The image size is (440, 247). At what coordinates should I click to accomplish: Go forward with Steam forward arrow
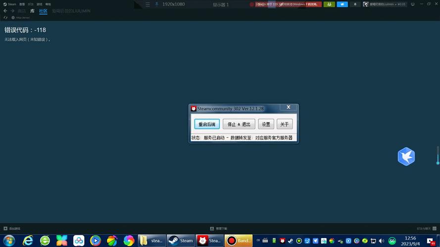(12, 11)
